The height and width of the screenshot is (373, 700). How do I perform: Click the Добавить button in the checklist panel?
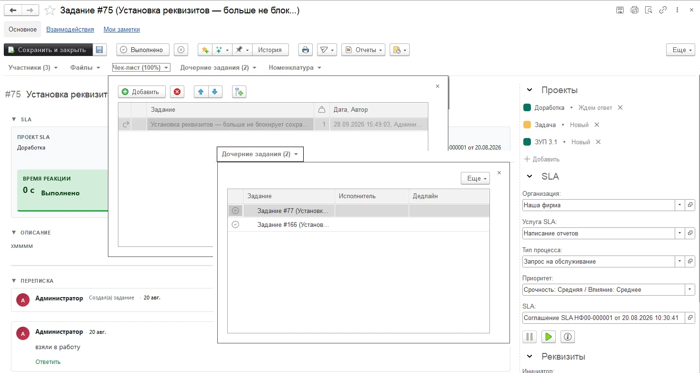click(142, 92)
